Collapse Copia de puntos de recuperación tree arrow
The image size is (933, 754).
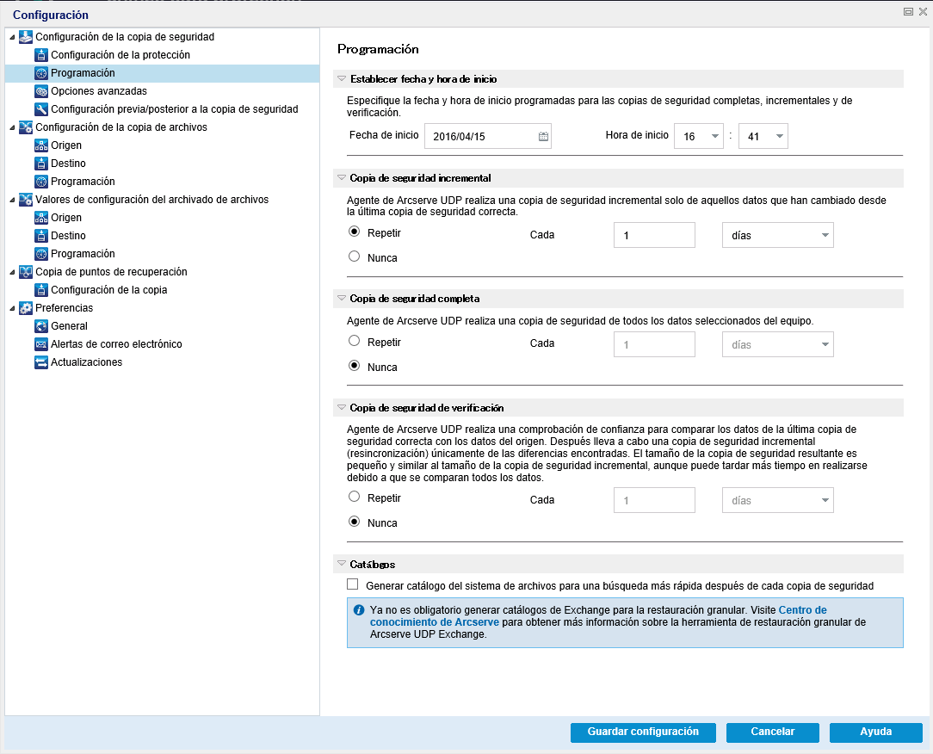click(x=13, y=272)
